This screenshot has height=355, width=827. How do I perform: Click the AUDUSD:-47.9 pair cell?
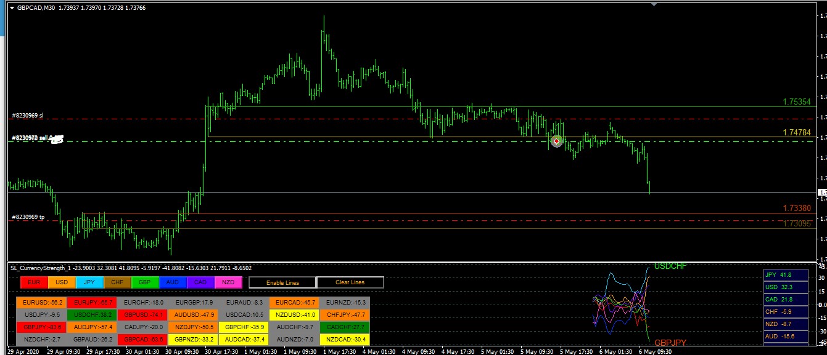click(x=192, y=315)
